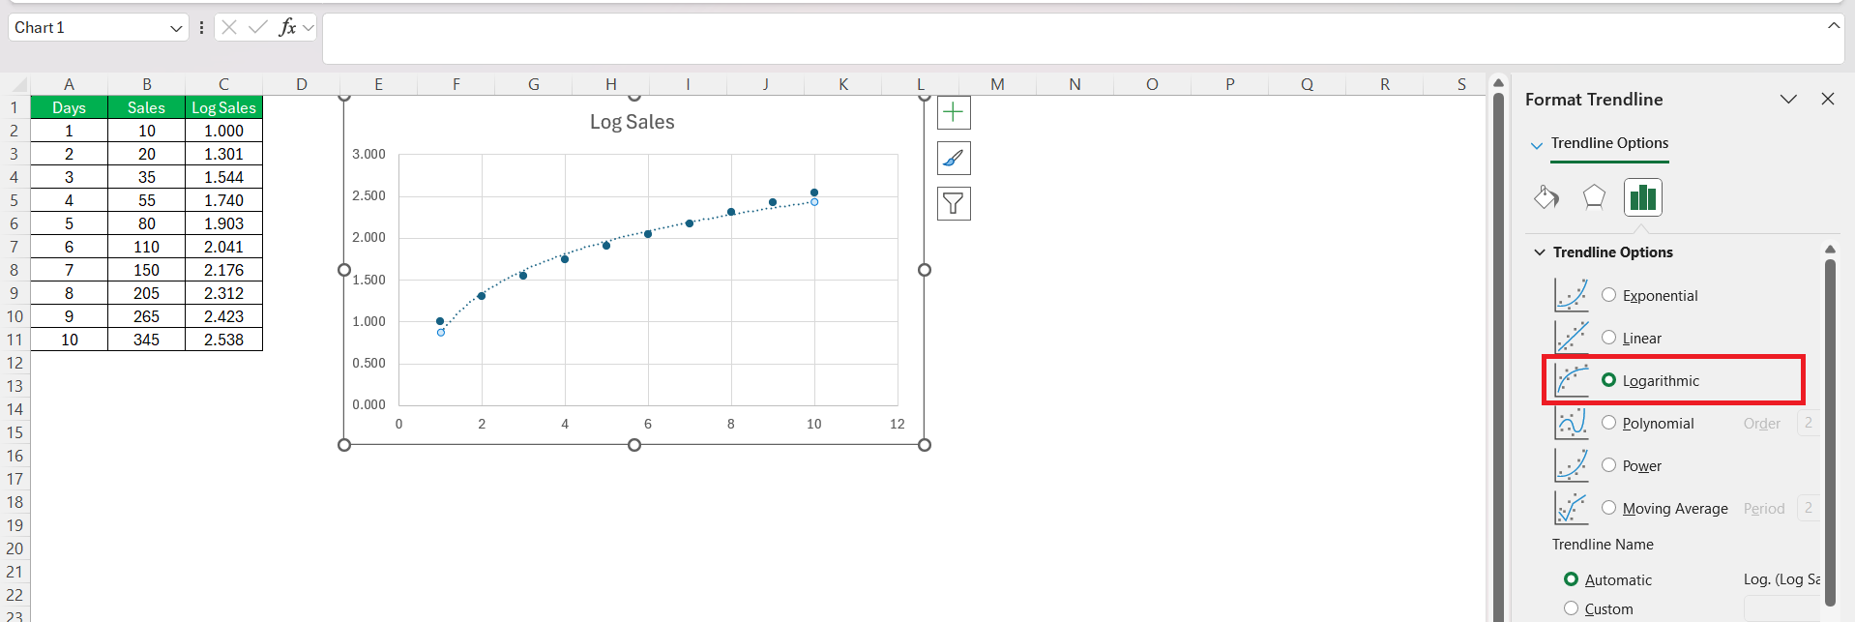This screenshot has height=622, width=1855.
Task: Click the 3.000 vertical axis label
Action: [368, 154]
